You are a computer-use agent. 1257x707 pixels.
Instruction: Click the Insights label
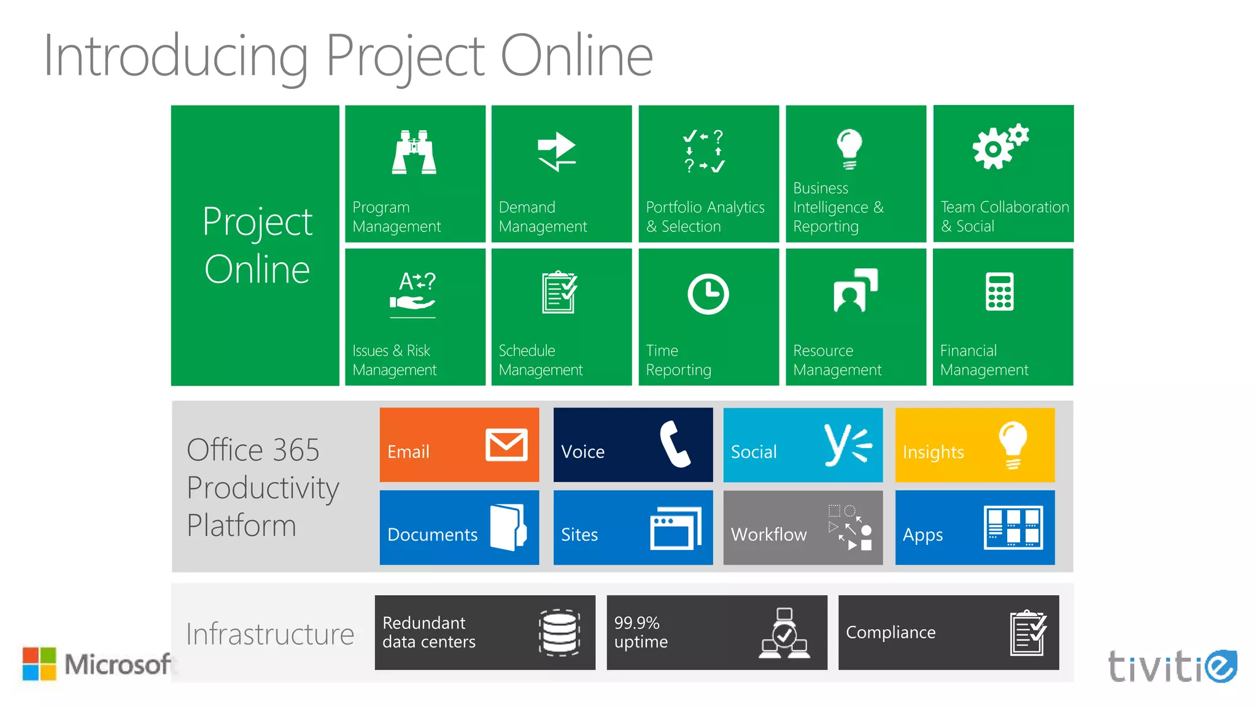tap(933, 452)
